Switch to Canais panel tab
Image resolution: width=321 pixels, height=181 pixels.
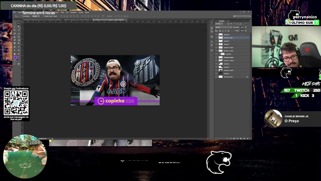point(228,21)
